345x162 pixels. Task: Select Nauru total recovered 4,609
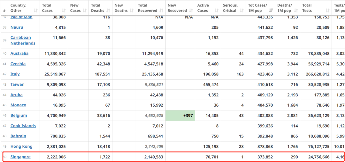point(157,27)
